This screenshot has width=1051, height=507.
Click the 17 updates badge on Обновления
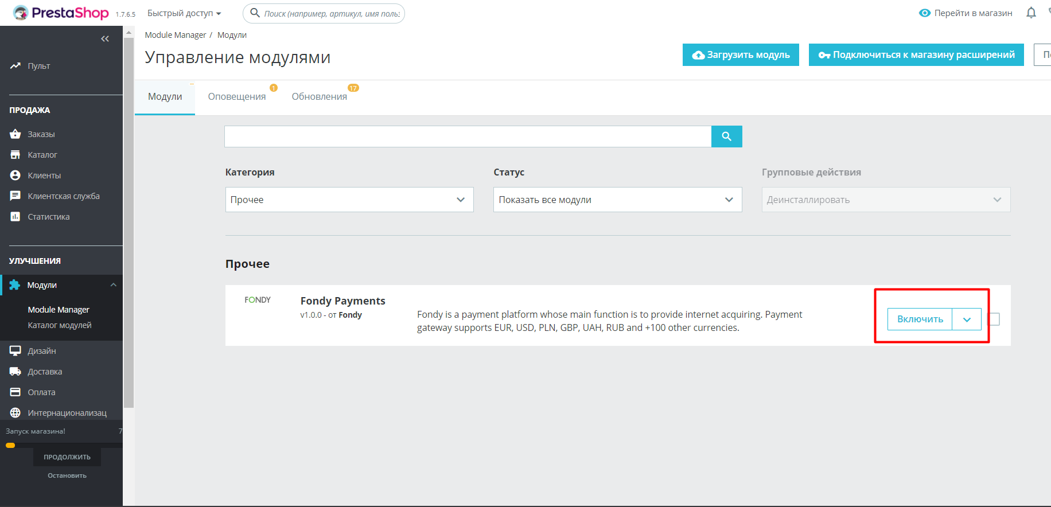tap(353, 88)
